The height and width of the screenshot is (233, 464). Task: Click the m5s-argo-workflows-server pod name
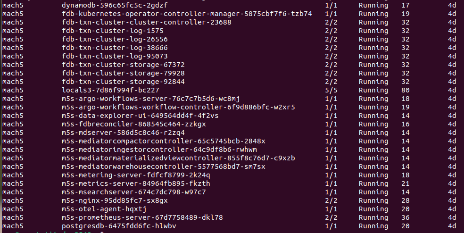pyautogui.click(x=150, y=99)
